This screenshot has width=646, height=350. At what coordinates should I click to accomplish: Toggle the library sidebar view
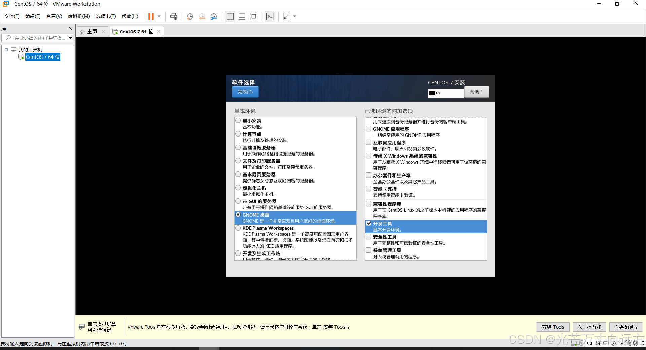click(230, 16)
